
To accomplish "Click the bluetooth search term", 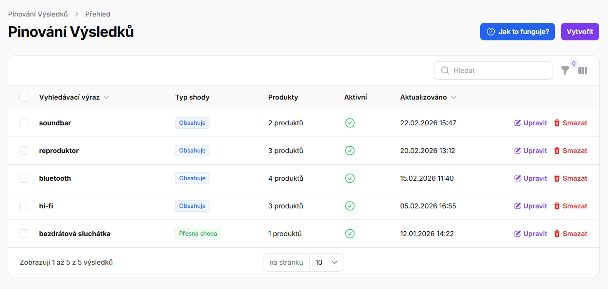I will pyautogui.click(x=55, y=178).
